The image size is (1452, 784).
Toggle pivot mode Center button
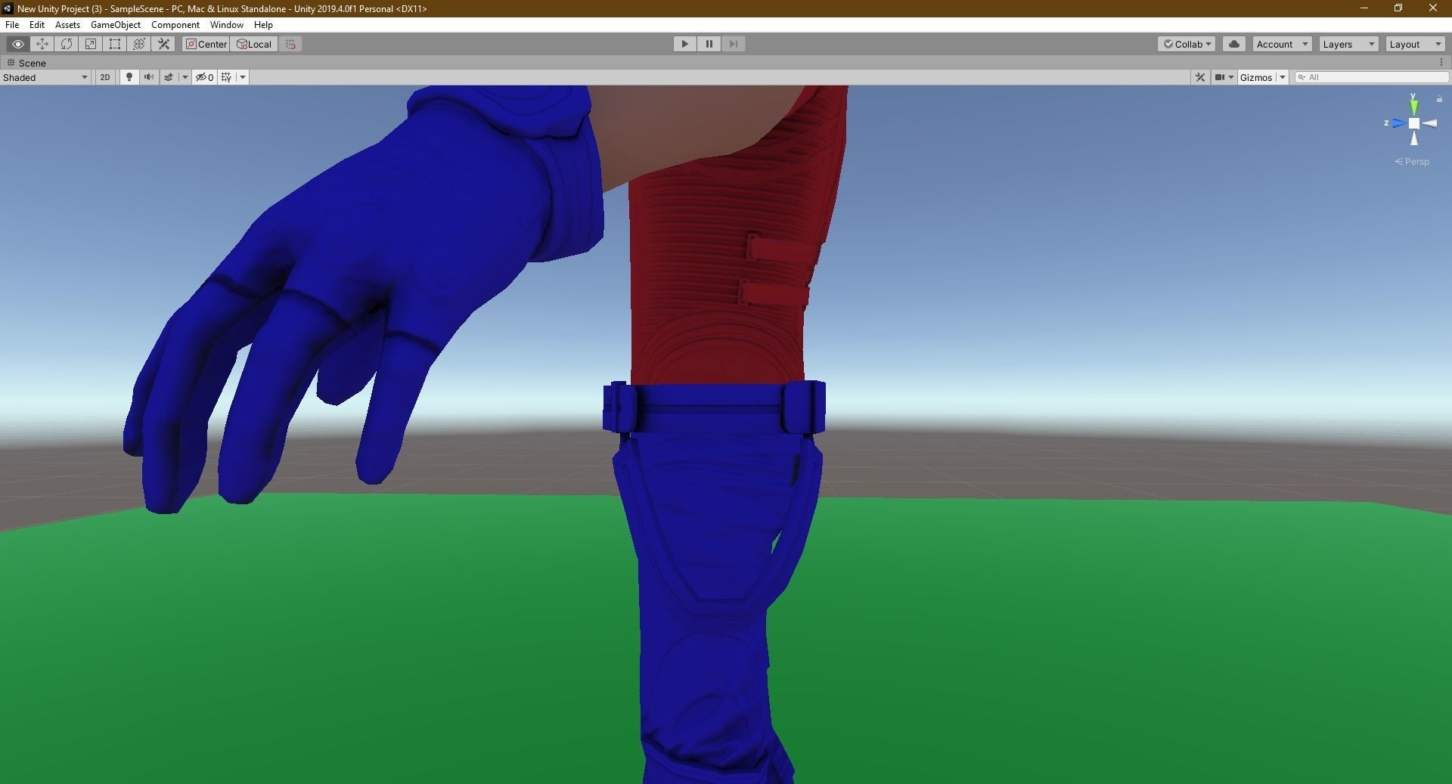click(x=206, y=44)
